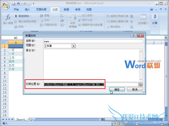Open the 审阅 tab
The height and width of the screenshot is (126, 169).
pos(78,10)
